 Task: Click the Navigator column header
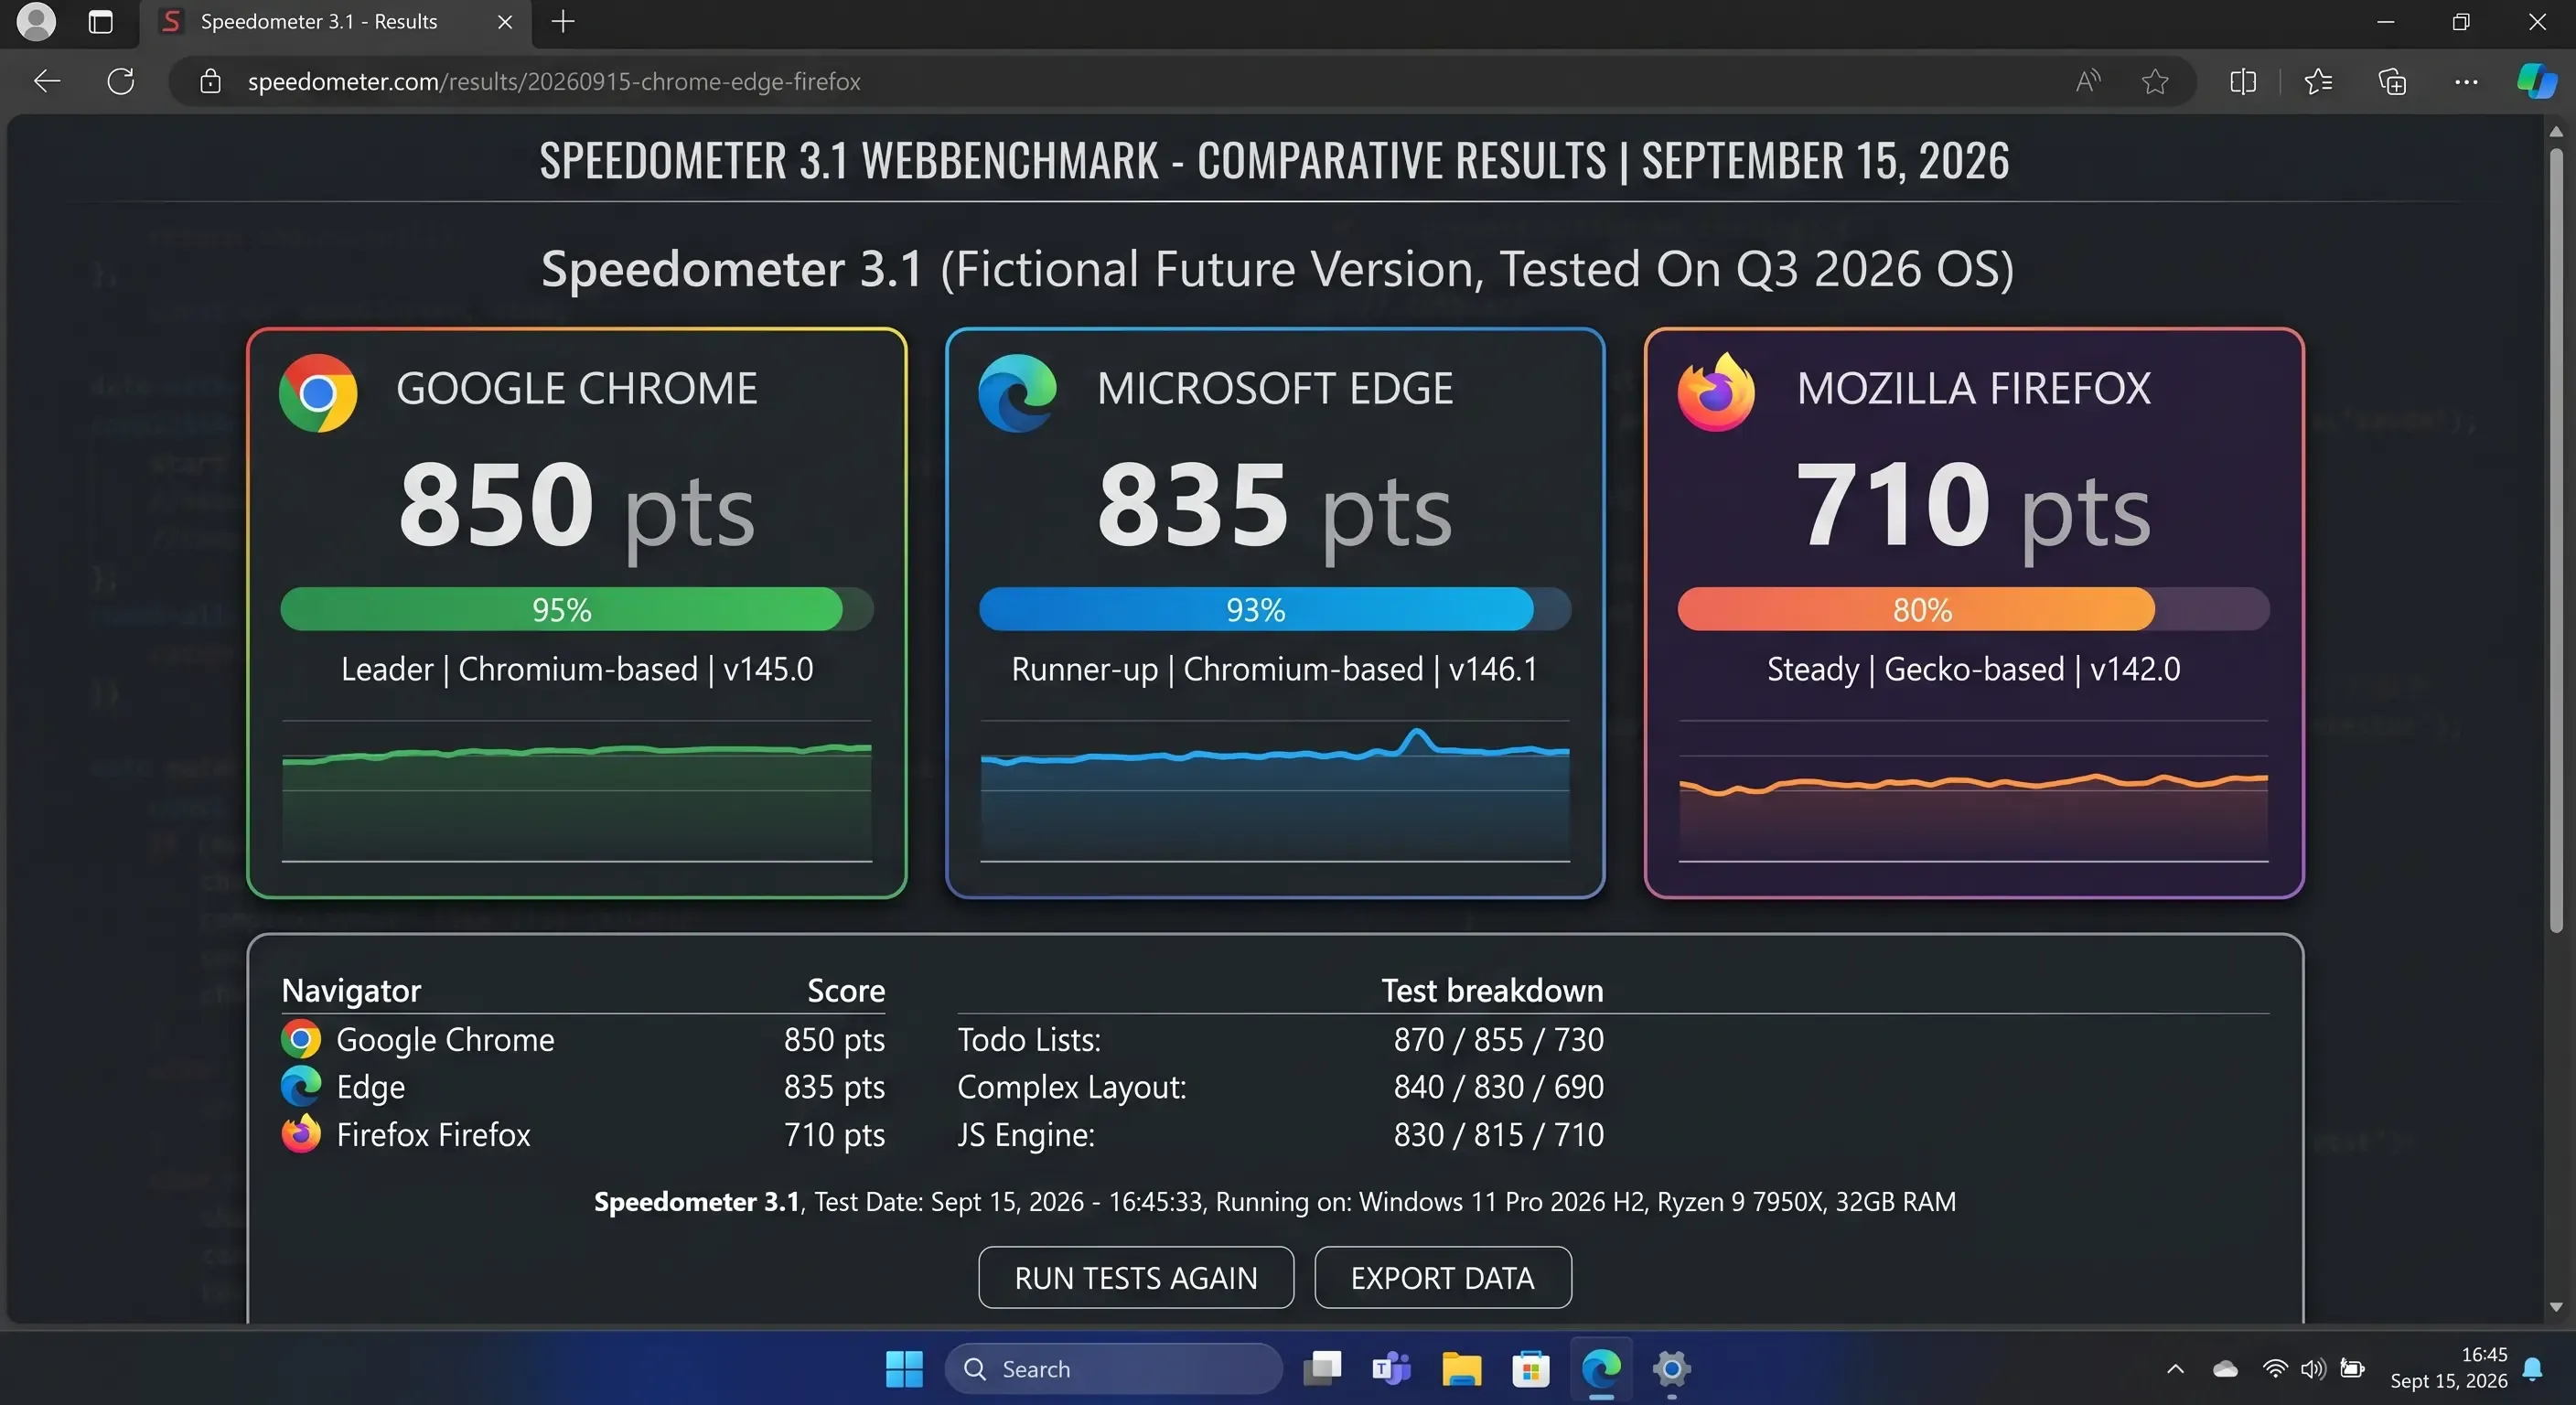[351, 990]
